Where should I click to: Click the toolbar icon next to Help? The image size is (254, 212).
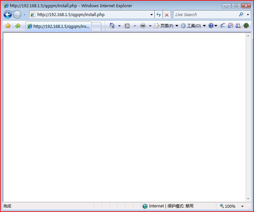click(x=223, y=26)
